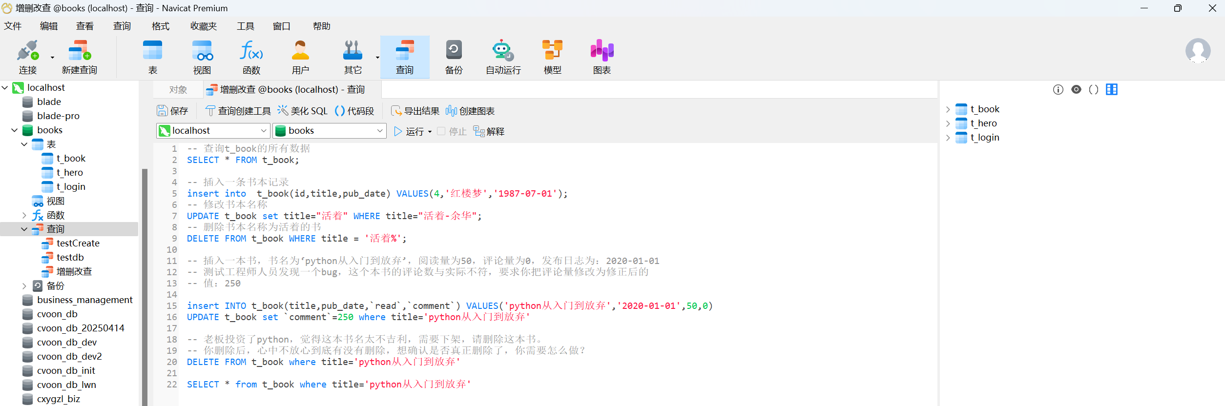Select t_book table in left tree

(71, 159)
